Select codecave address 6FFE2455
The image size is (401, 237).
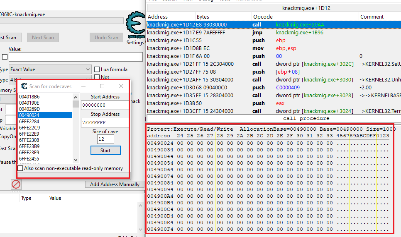(x=45, y=158)
